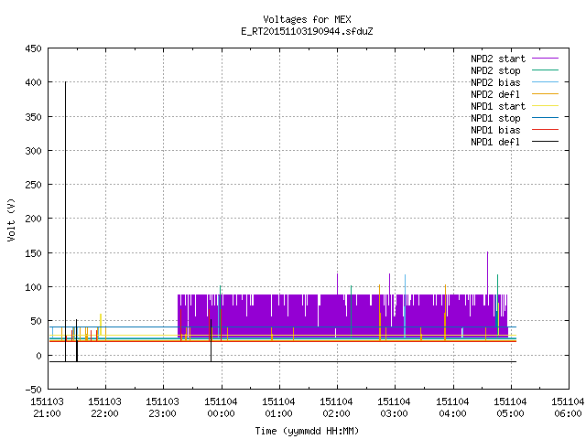The width and height of the screenshot is (586, 439).
Task: Click the -50 y-axis tick label
Action: click(33, 390)
